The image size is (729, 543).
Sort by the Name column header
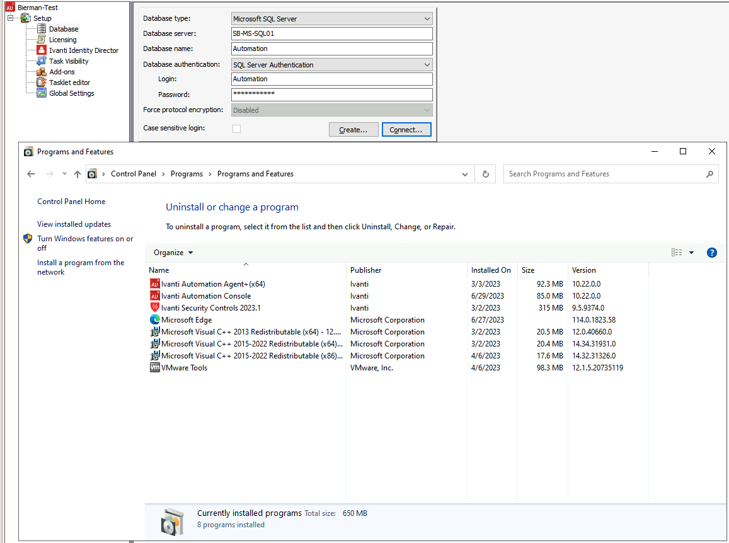(246, 270)
